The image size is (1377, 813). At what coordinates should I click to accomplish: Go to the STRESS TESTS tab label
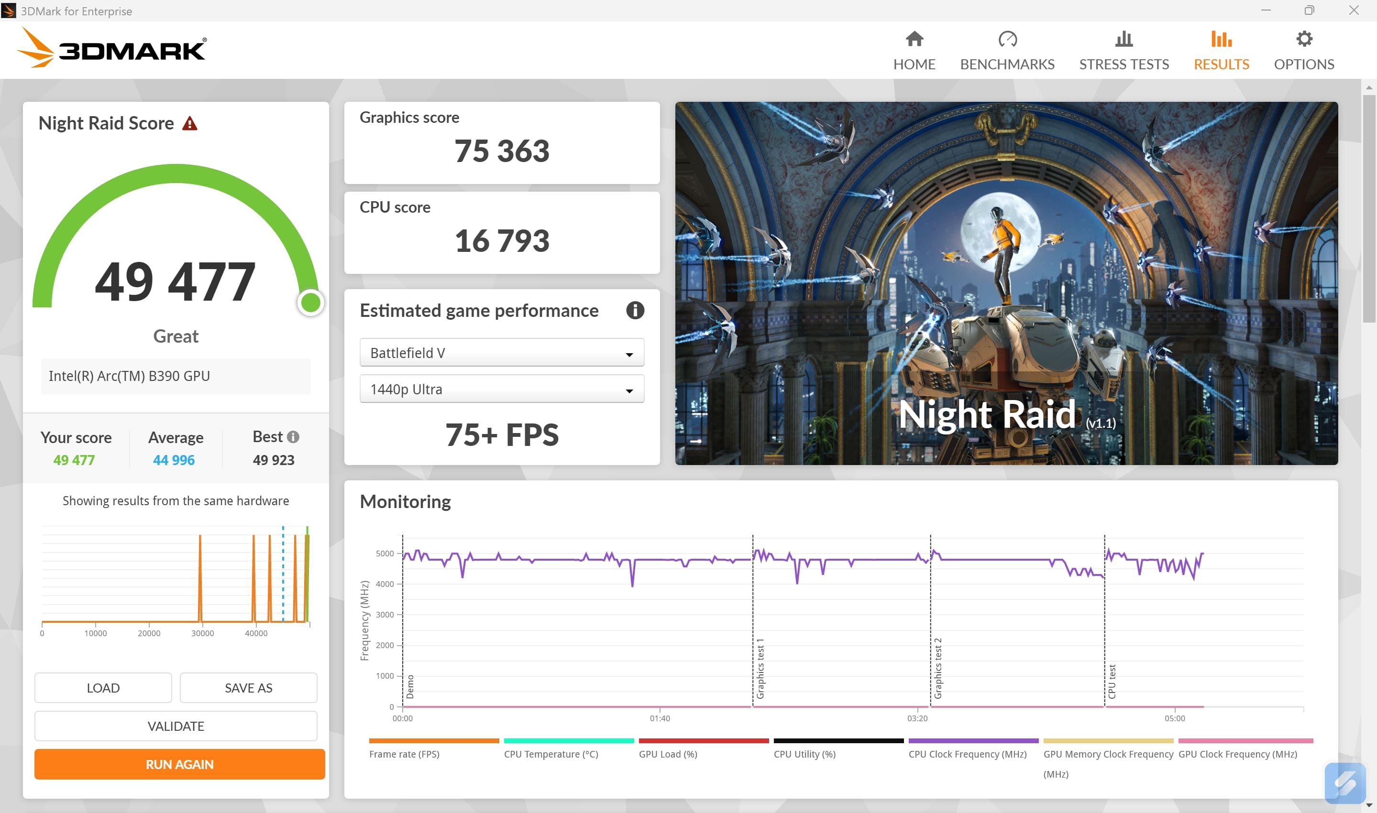1124,64
